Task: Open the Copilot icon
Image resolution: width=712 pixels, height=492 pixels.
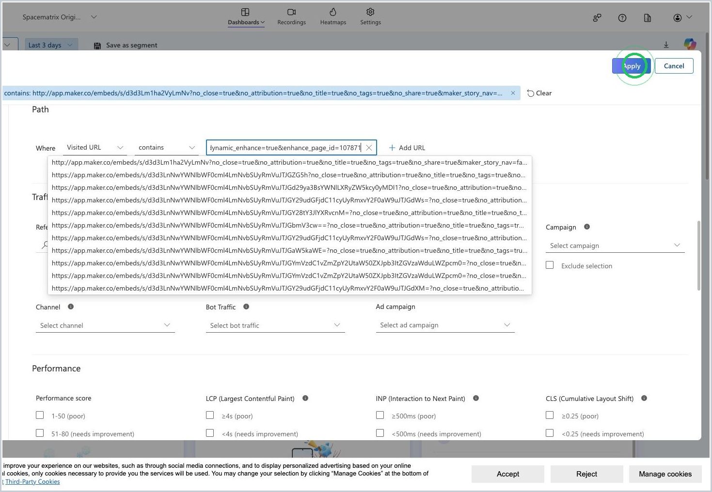Action: (690, 44)
